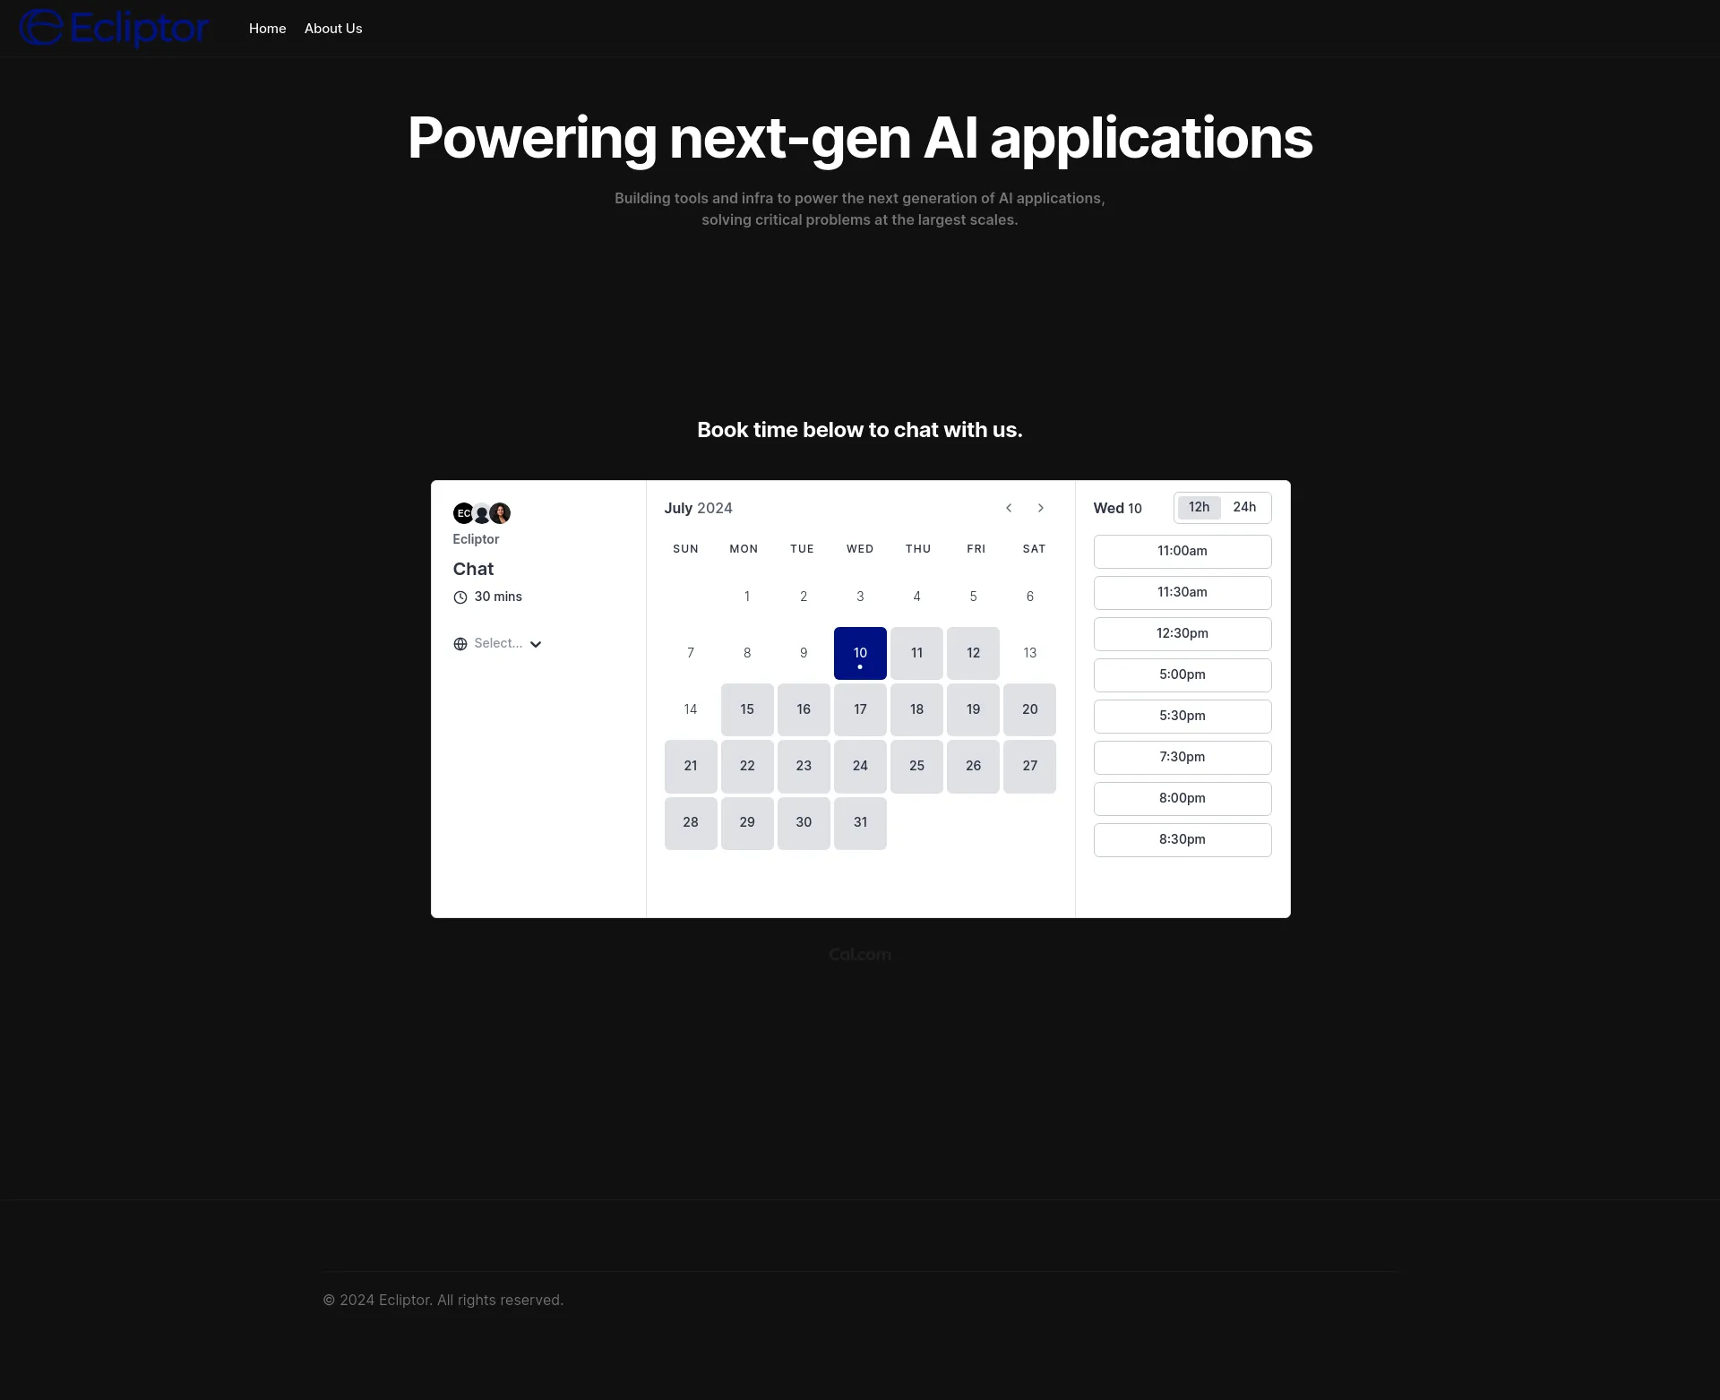Select July 25 on the calendar
The image size is (1720, 1400).
(x=916, y=766)
